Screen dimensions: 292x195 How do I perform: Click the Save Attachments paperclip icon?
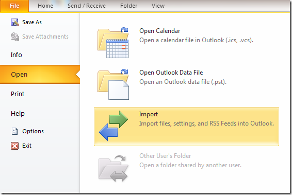15,37
